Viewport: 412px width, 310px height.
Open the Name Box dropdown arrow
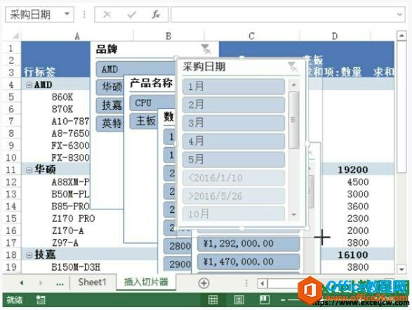coord(67,13)
